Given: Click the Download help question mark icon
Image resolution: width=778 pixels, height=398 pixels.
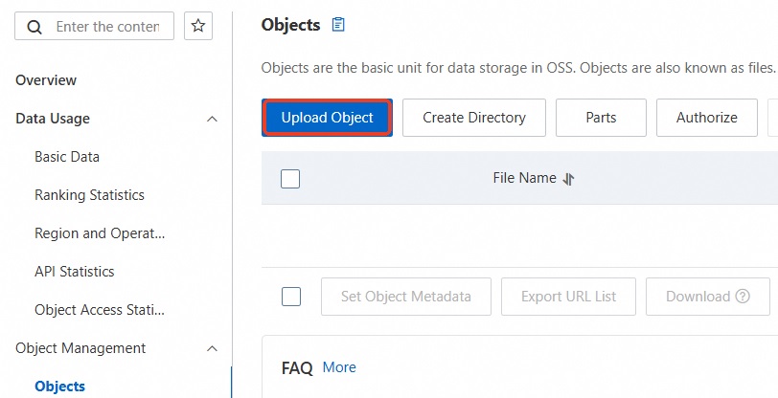Looking at the screenshot, I should pyautogui.click(x=743, y=297).
